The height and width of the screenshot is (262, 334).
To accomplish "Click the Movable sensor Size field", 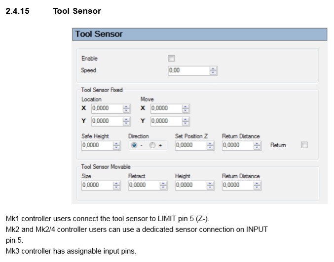I will 97,185.
